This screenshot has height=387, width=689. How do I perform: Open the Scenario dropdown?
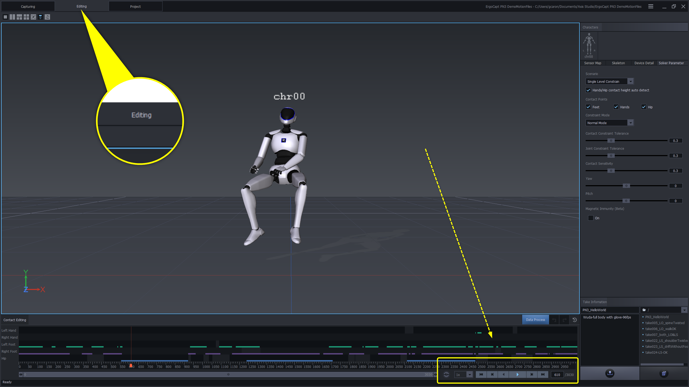[x=610, y=81]
